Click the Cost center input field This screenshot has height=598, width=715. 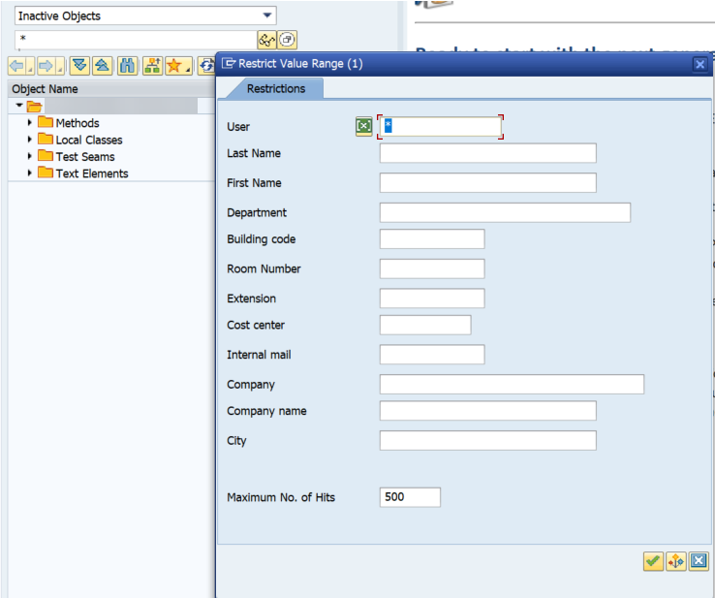click(425, 325)
